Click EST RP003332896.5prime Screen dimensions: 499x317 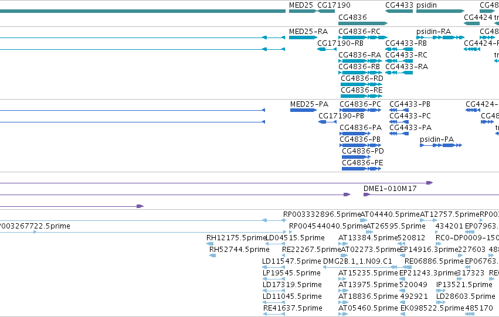click(x=322, y=214)
